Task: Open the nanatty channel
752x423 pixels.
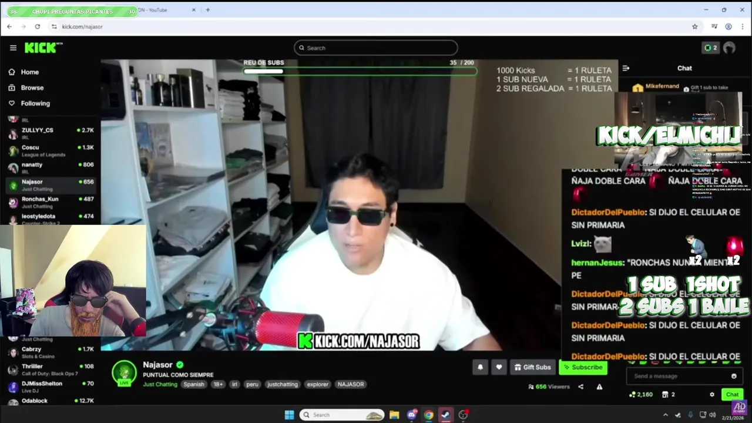Action: [x=51, y=167]
